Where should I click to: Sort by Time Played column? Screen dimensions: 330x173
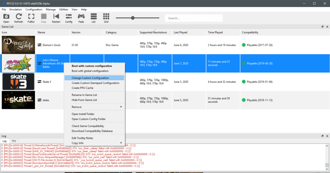(223, 33)
